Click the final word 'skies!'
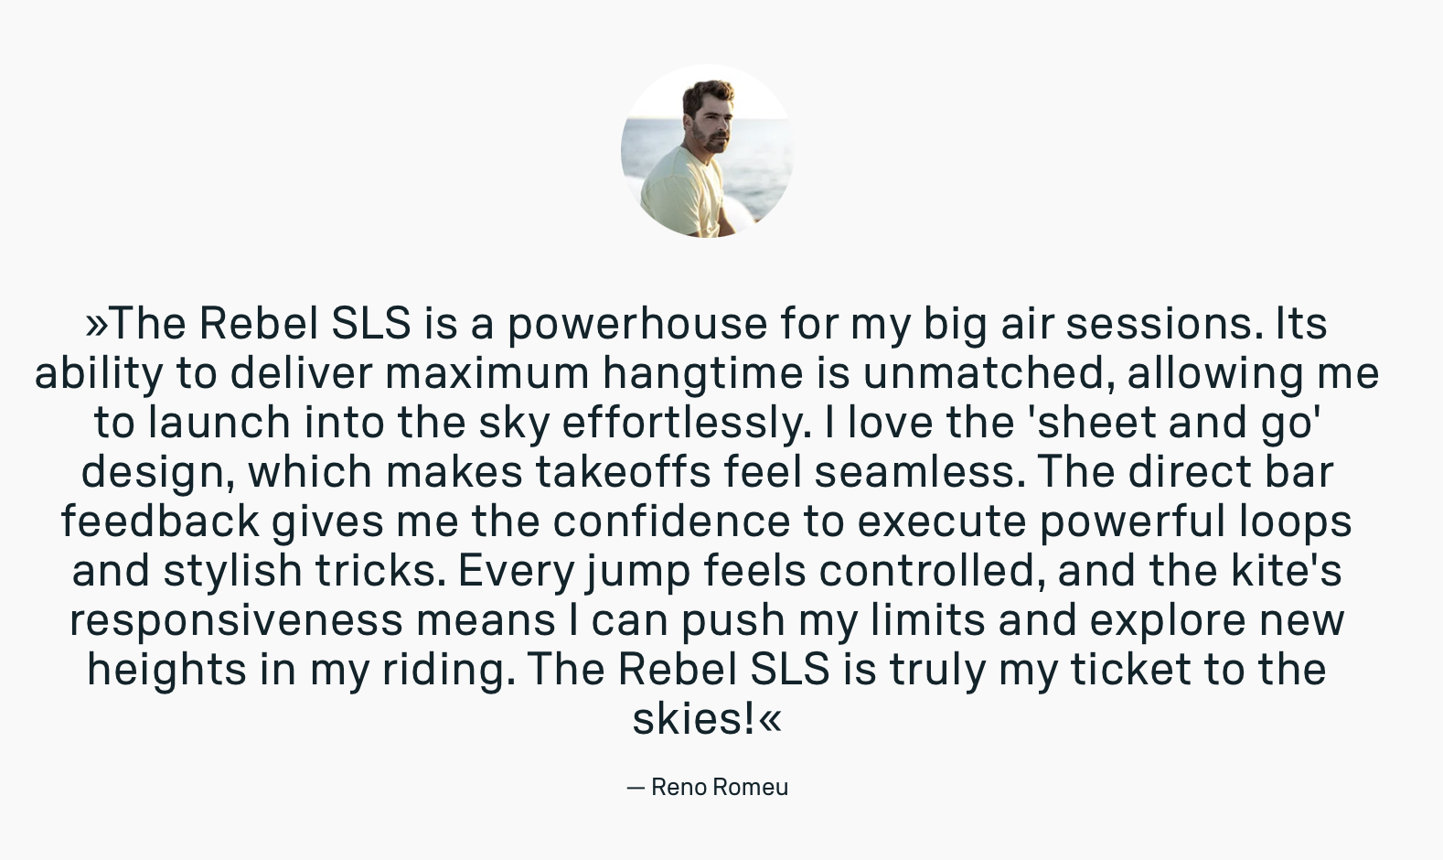The image size is (1443, 860). pos(694,719)
